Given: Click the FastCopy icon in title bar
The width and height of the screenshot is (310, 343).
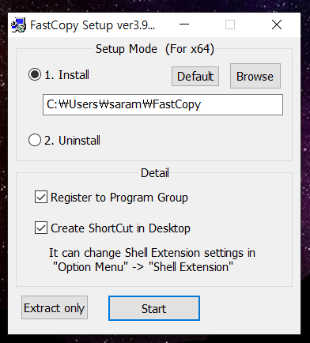Looking at the screenshot, I should [18, 25].
